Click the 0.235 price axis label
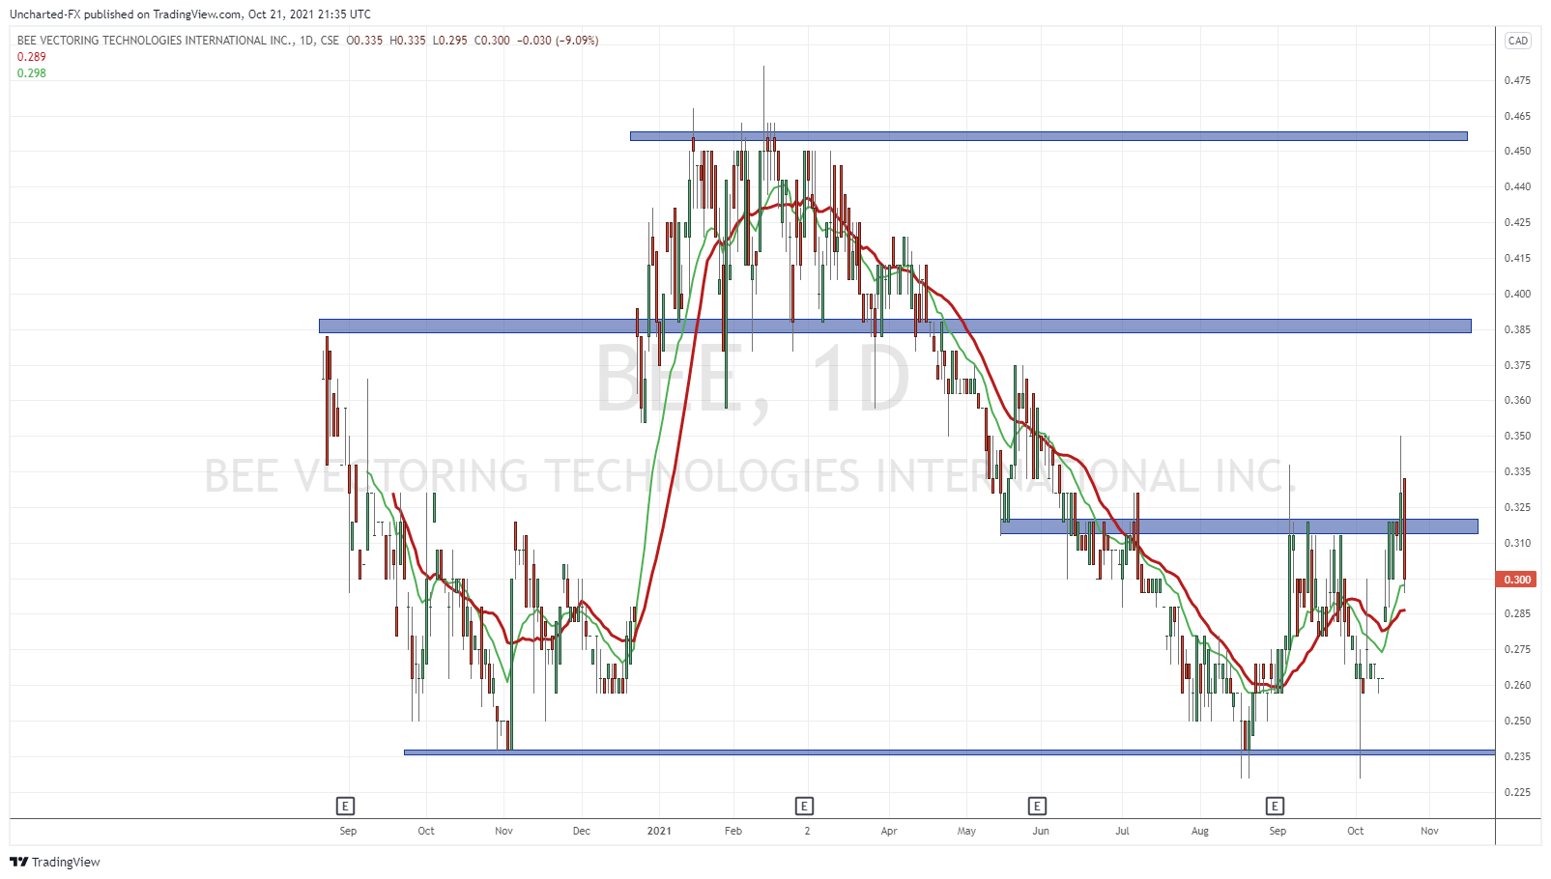Viewport: 1551px width, 879px height. (x=1517, y=756)
